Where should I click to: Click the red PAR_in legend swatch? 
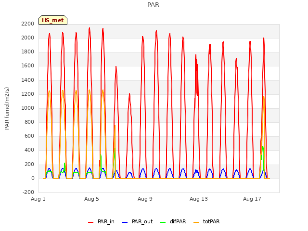coord(90,222)
